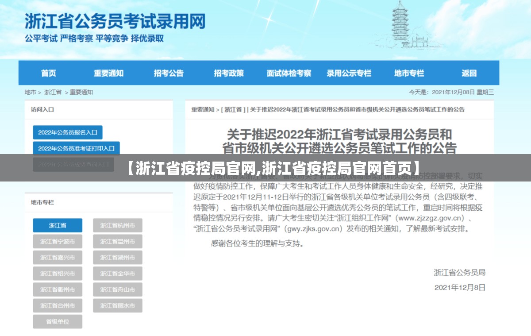Select the 浙江省绍兴市 region button

58,273
